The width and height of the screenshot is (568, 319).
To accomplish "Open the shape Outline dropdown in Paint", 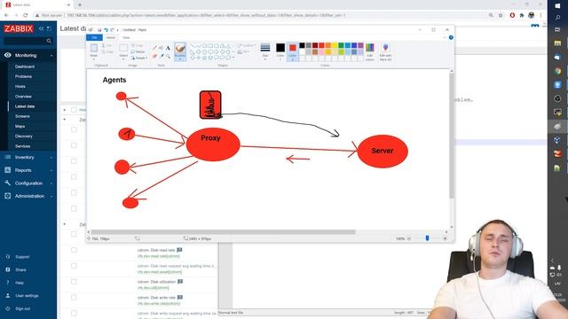I will point(247,45).
